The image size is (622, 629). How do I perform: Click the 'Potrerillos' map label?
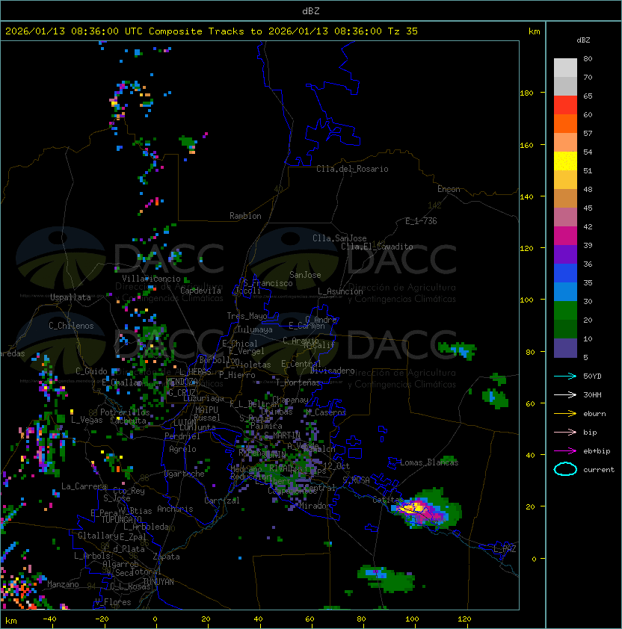125,412
